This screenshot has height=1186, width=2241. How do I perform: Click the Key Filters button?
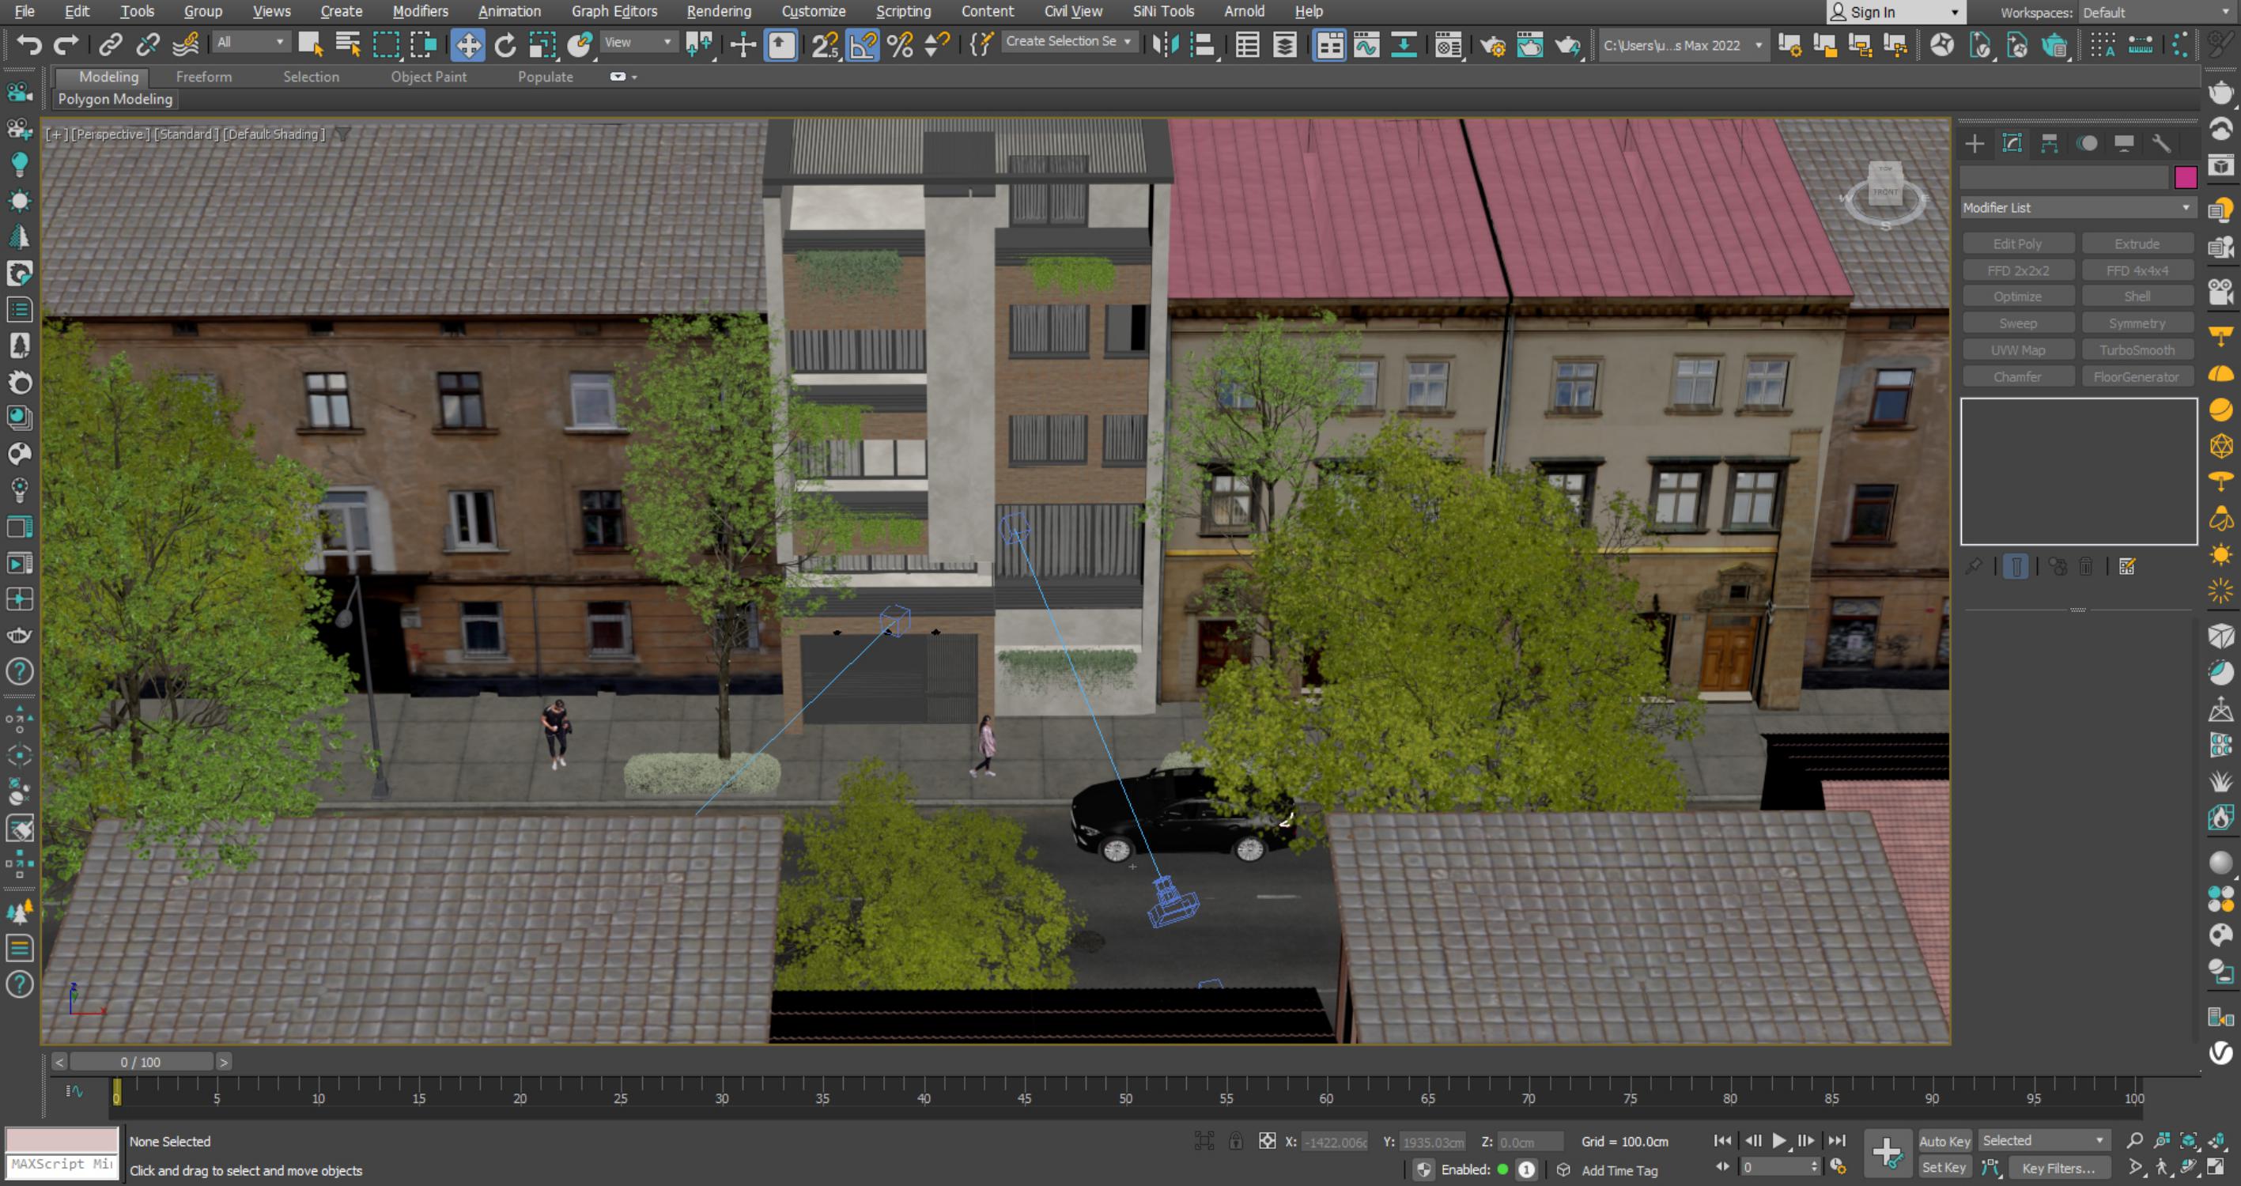pos(2058,1168)
